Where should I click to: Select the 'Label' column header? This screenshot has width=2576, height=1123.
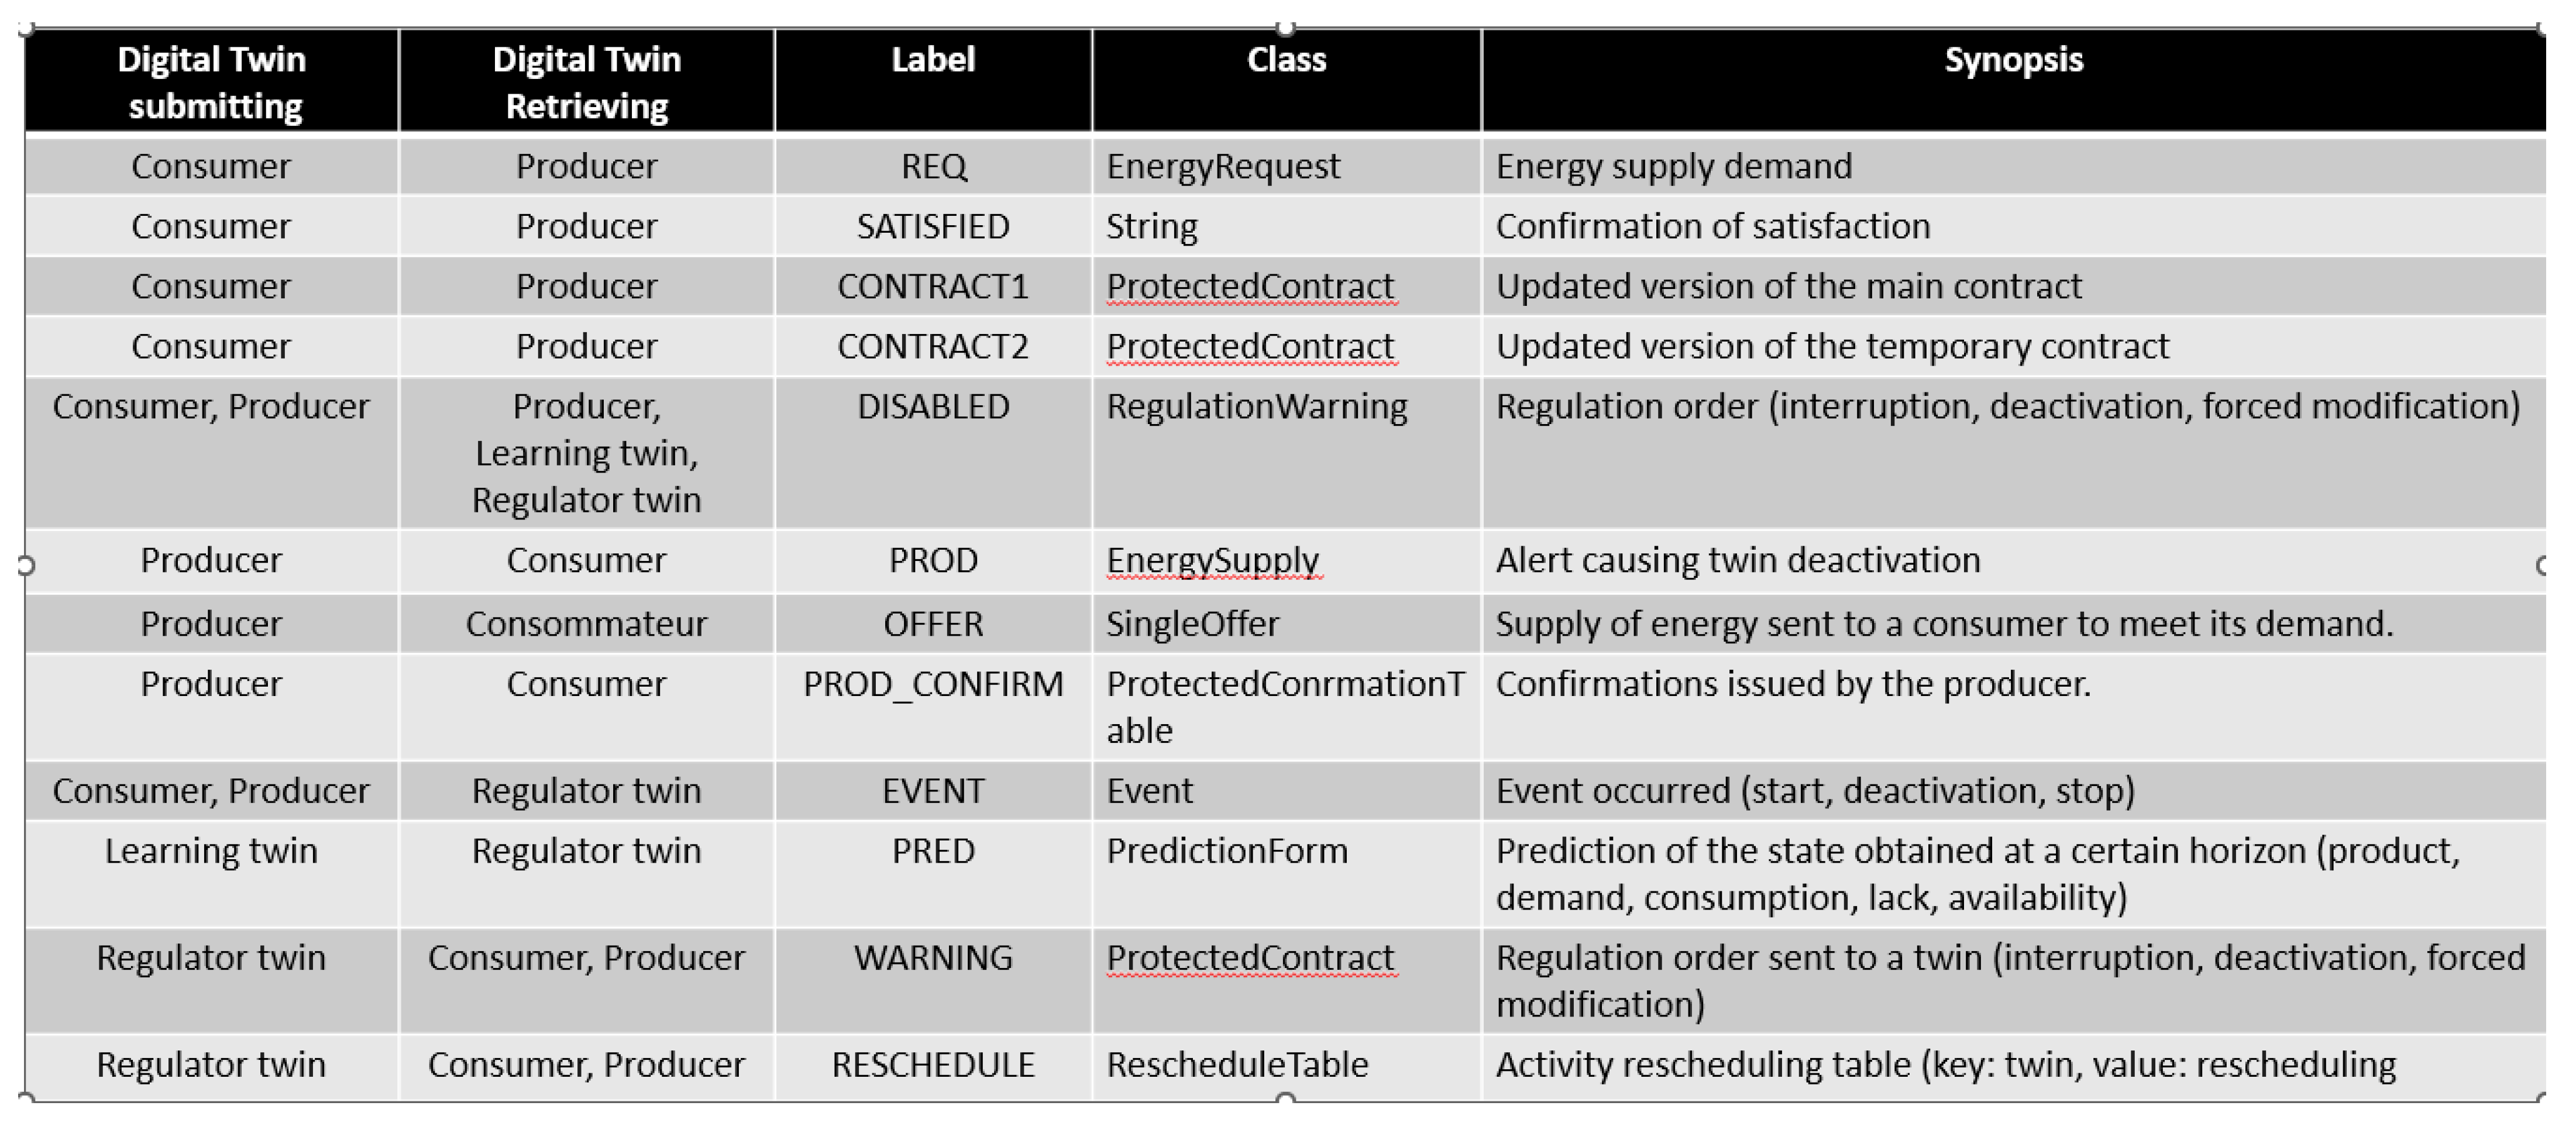pos(932,60)
